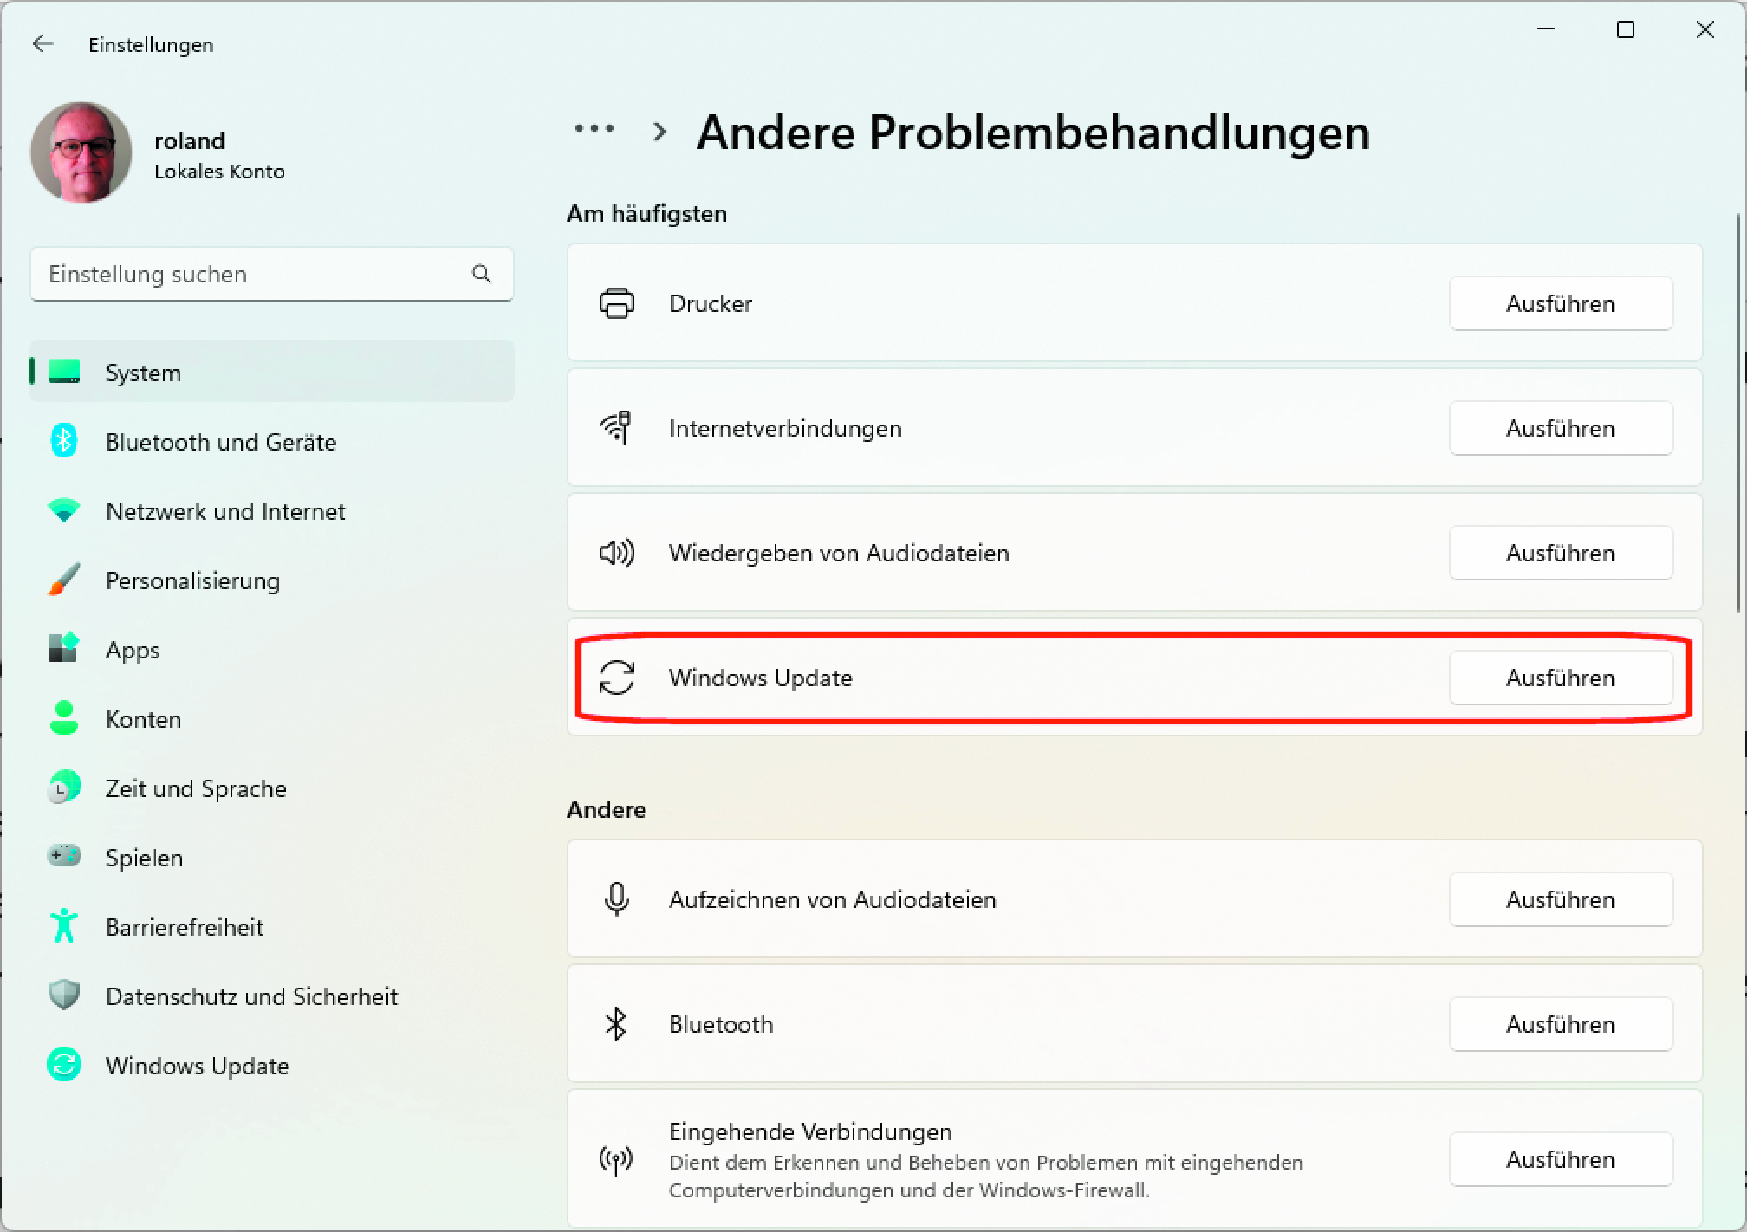The height and width of the screenshot is (1232, 1747).
Task: Open Bluetooth und Geräte settings
Action: [x=221, y=442]
